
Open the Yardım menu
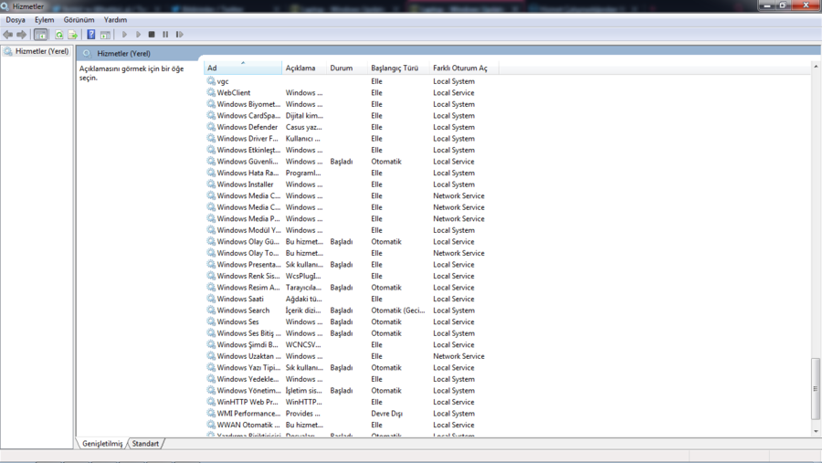click(115, 20)
